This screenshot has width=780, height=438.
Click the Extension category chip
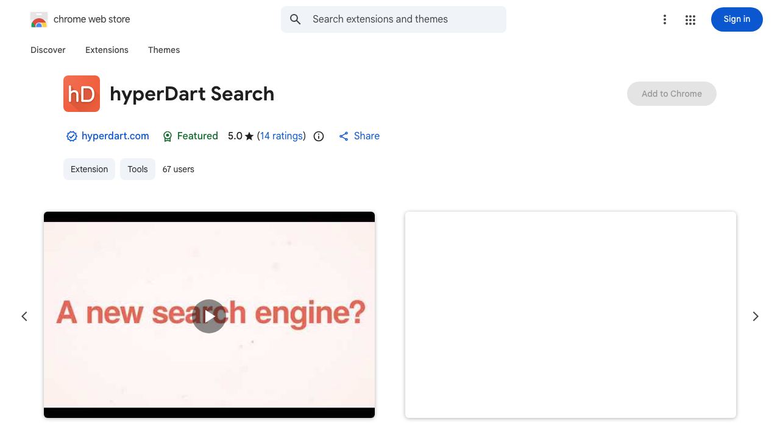(x=89, y=169)
